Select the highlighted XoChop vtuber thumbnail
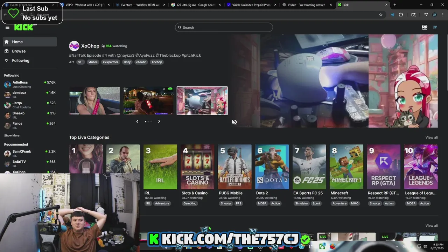Image resolution: width=448 pixels, height=252 pixels. (202, 101)
